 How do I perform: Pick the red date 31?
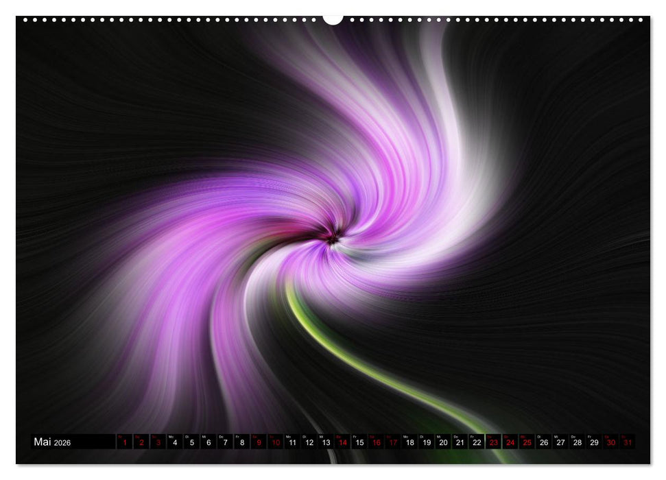[627, 442]
